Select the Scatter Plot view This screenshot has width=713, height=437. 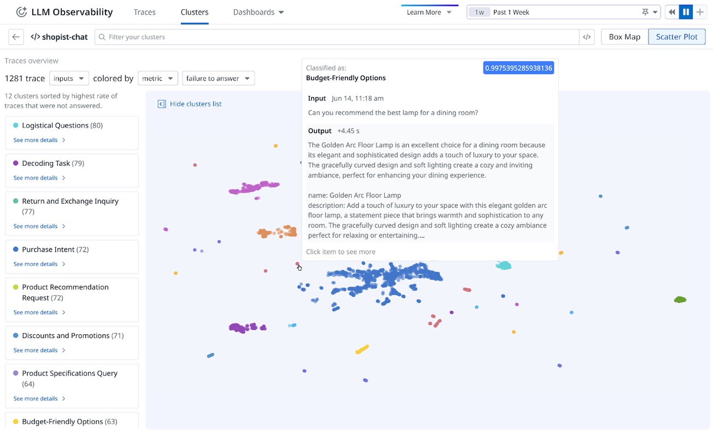click(676, 37)
